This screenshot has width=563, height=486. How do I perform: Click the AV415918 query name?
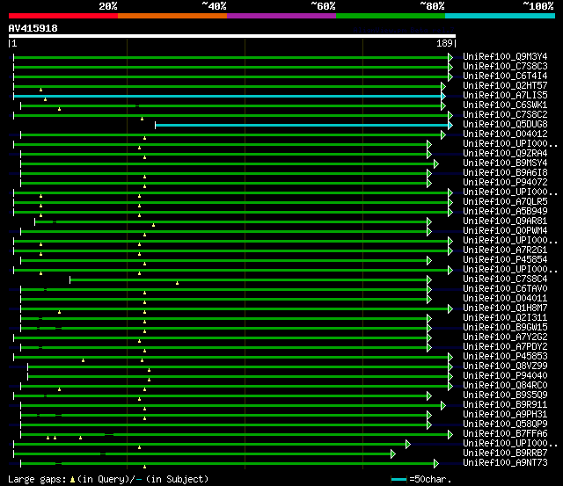pyautogui.click(x=33, y=28)
